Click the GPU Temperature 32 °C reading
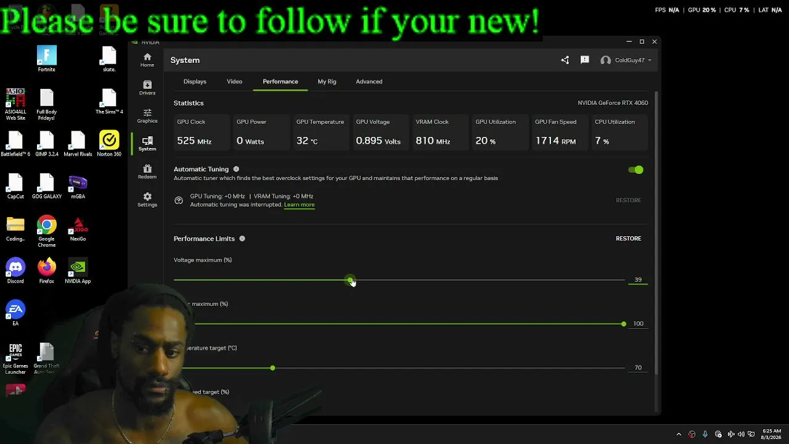This screenshot has height=444, width=789. pyautogui.click(x=320, y=132)
